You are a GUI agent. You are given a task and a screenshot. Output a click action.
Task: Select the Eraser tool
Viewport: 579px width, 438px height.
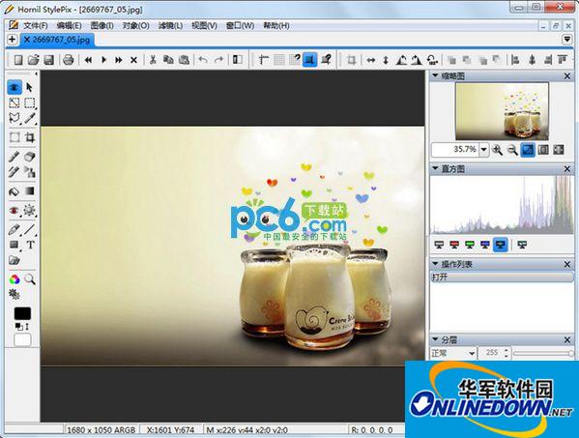(30, 157)
